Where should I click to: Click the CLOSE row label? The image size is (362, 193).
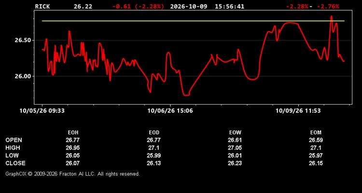point(15,163)
